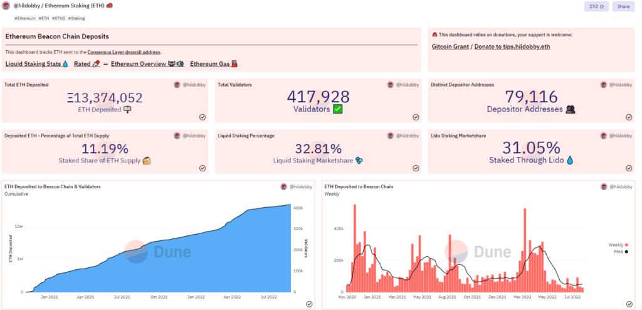The height and width of the screenshot is (310, 642).
Task: Toggle the MA6 series in chart legend
Action: [620, 252]
